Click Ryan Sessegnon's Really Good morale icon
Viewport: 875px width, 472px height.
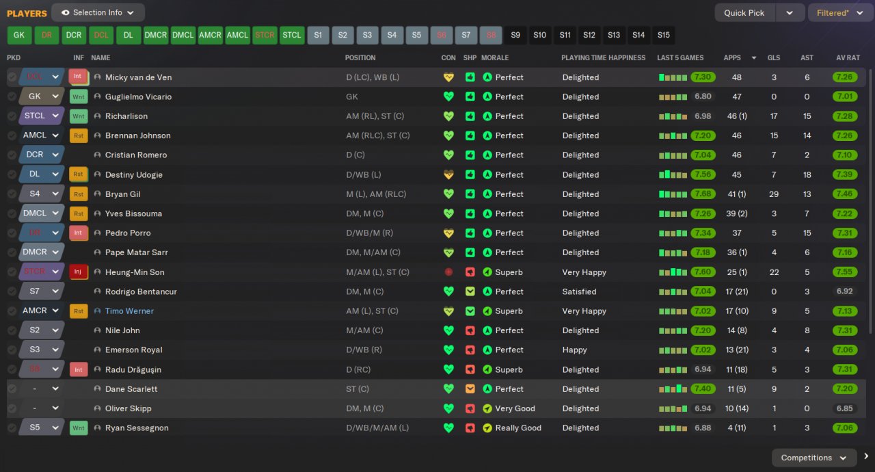[x=487, y=428]
